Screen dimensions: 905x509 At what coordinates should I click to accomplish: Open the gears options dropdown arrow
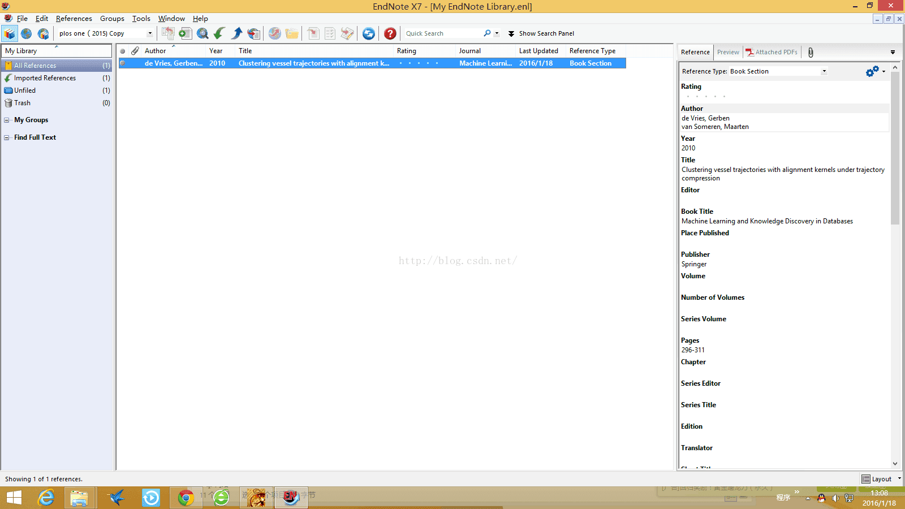[x=884, y=71]
